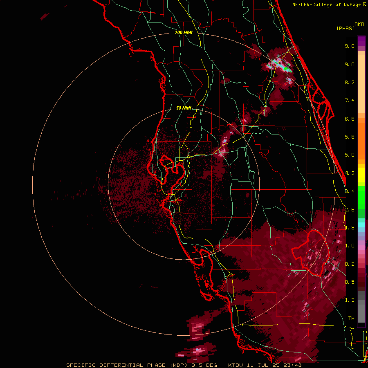Click the DKD product code label
This screenshot has width=368, height=368.
point(359,24)
